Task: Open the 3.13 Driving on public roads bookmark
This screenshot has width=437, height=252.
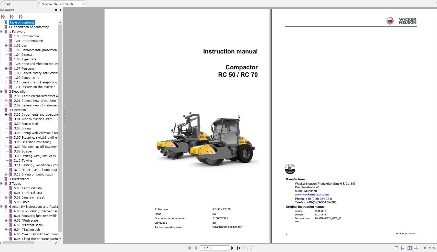Action: [x=33, y=174]
